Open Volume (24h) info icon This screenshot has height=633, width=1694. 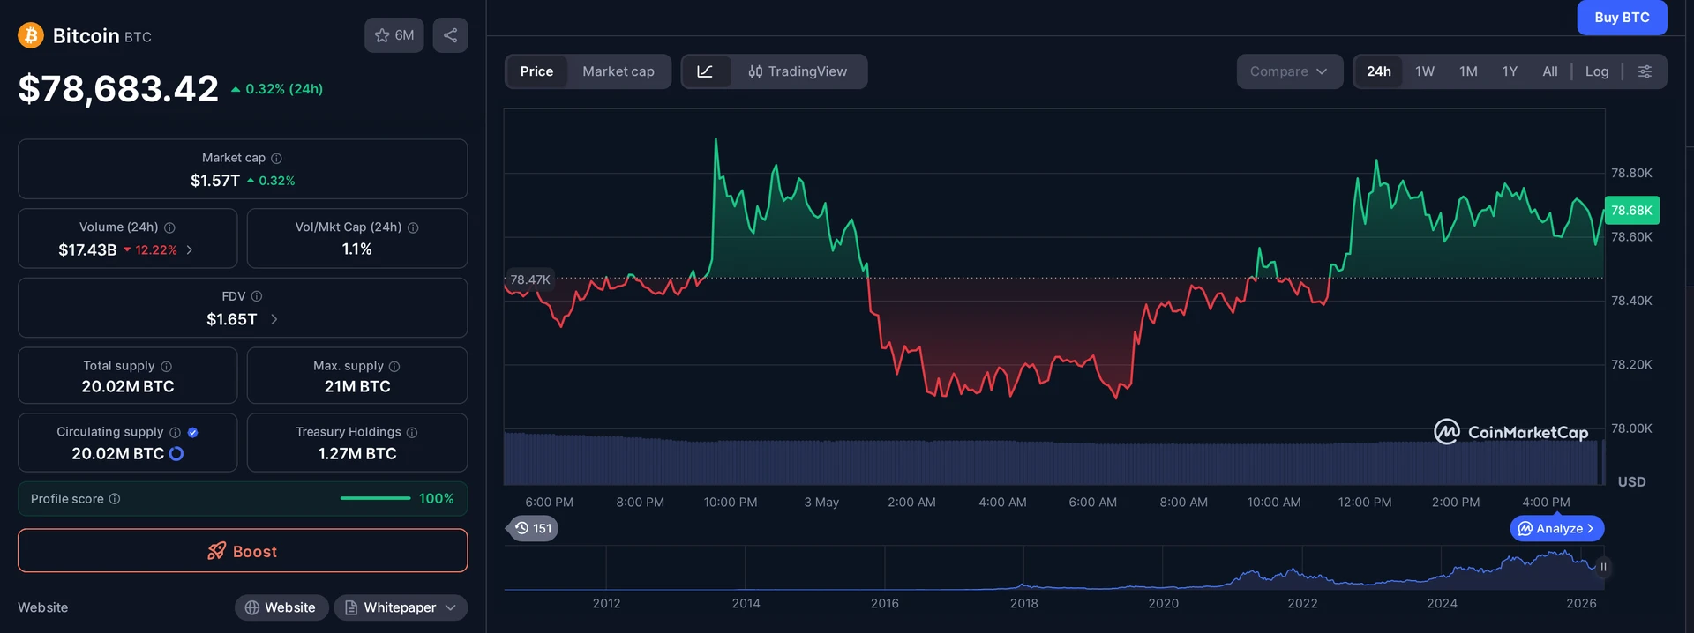point(169,227)
